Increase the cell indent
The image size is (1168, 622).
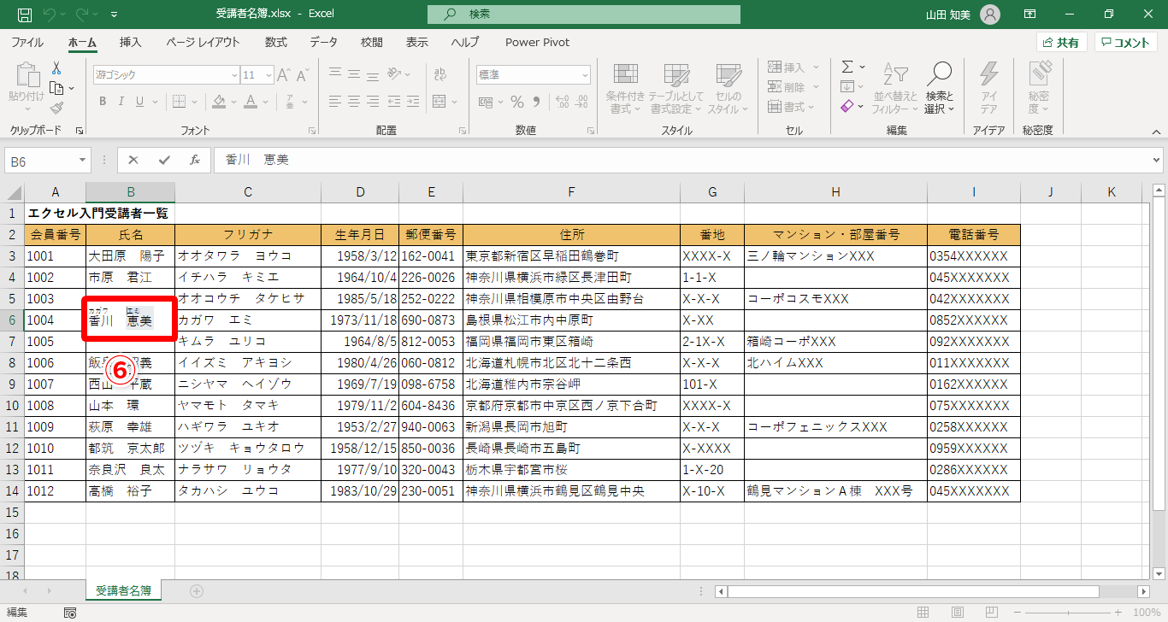[414, 102]
